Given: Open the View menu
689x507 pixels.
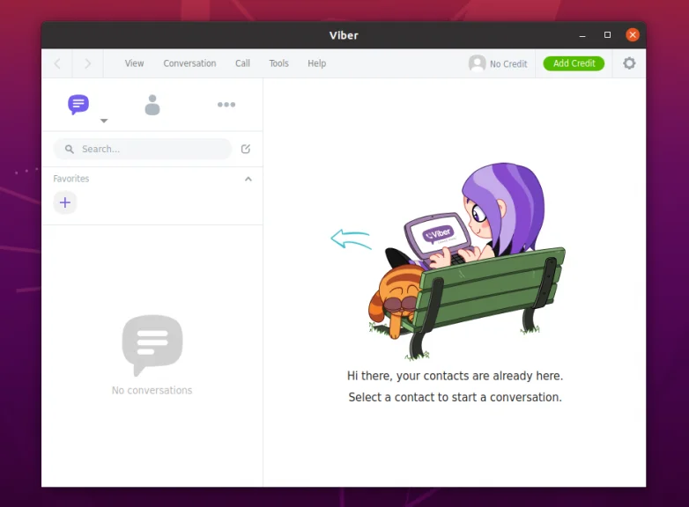Looking at the screenshot, I should (134, 63).
